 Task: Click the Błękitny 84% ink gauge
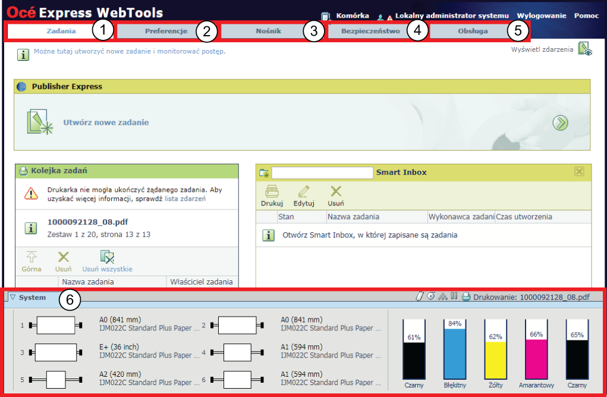pos(455,349)
